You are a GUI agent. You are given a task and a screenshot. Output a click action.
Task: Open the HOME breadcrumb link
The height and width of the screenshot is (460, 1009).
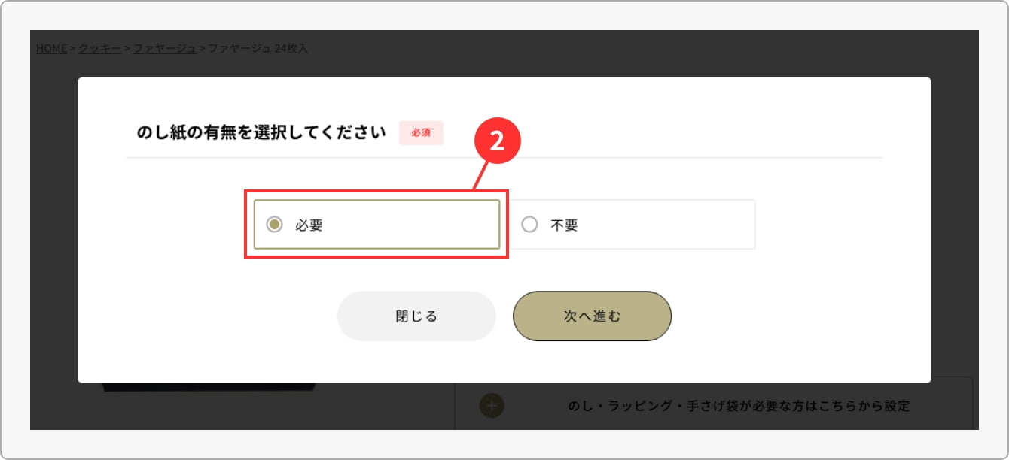pos(52,48)
